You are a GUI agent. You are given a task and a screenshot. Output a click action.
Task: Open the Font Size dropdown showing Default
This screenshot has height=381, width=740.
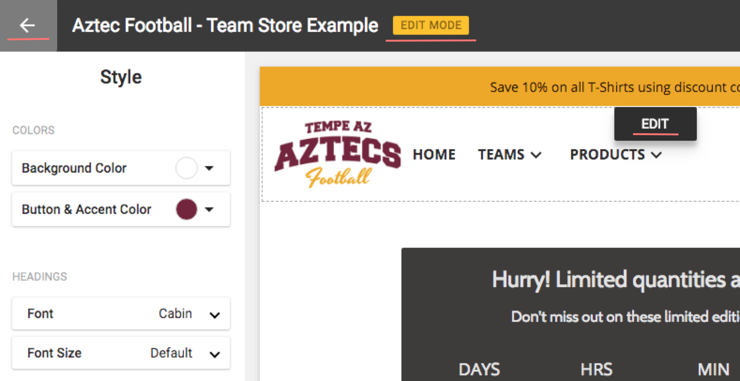(214, 353)
